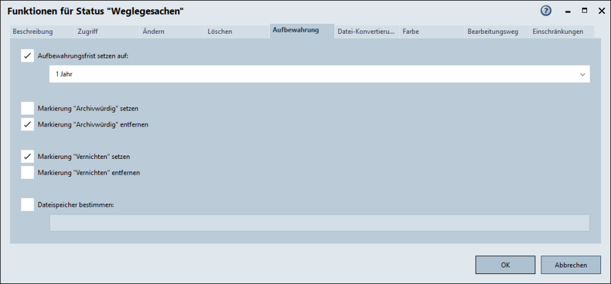611x284 pixels.
Task: Switch to the Beschreibung tab
Action: click(x=33, y=32)
